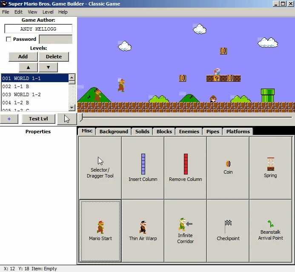Open the Help menu

[63, 12]
